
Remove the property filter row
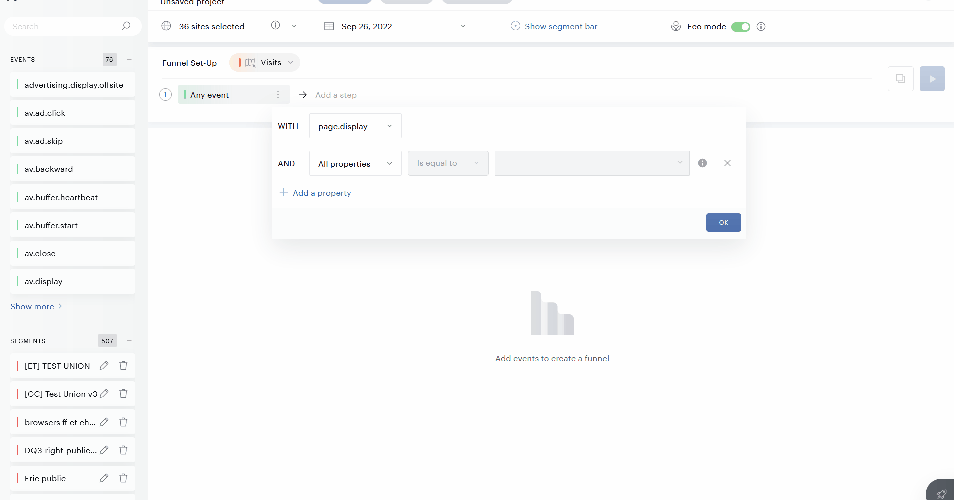pos(727,163)
